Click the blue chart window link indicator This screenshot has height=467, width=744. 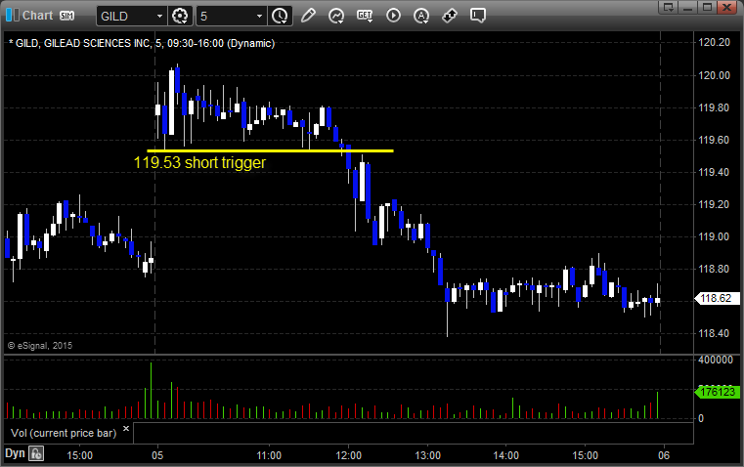tap(13, 16)
